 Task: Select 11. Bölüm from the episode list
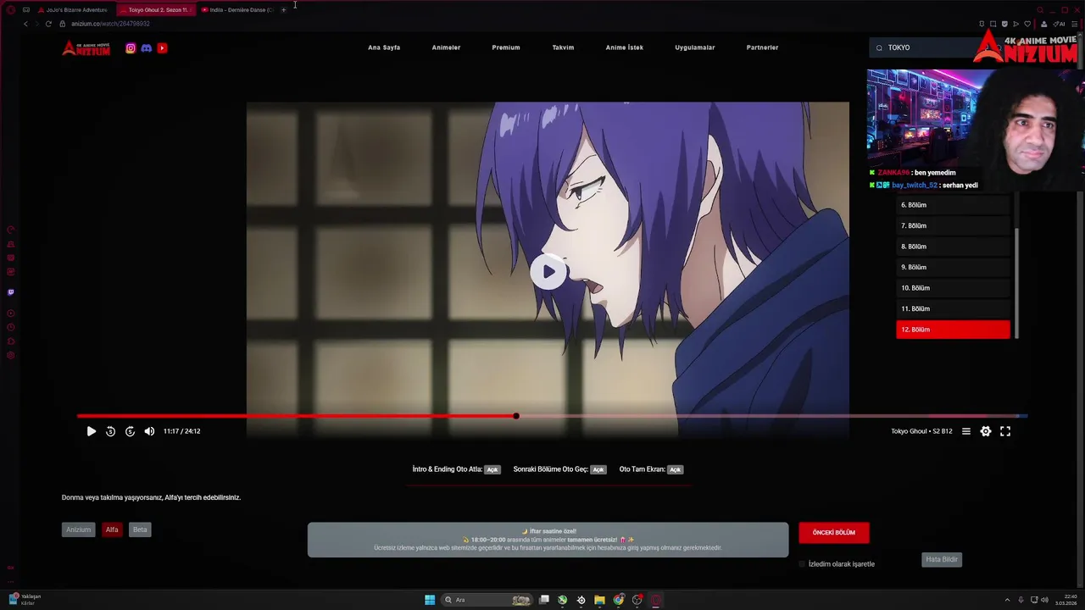tap(953, 309)
